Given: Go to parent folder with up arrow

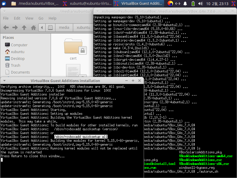Looking at the screenshot, I should point(24,28).
